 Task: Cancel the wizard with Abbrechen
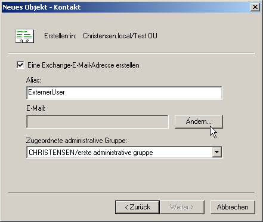pyautogui.click(x=233, y=207)
